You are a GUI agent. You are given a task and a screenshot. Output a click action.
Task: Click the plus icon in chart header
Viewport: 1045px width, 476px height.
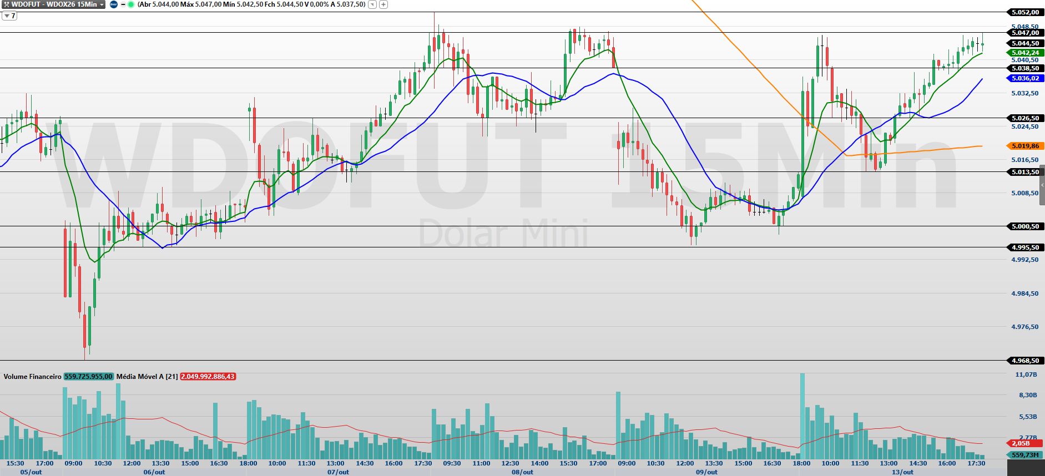coord(383,4)
